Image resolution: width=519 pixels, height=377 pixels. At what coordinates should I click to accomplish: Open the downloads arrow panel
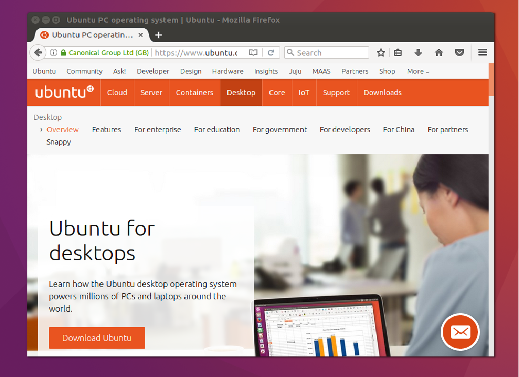pyautogui.click(x=419, y=52)
